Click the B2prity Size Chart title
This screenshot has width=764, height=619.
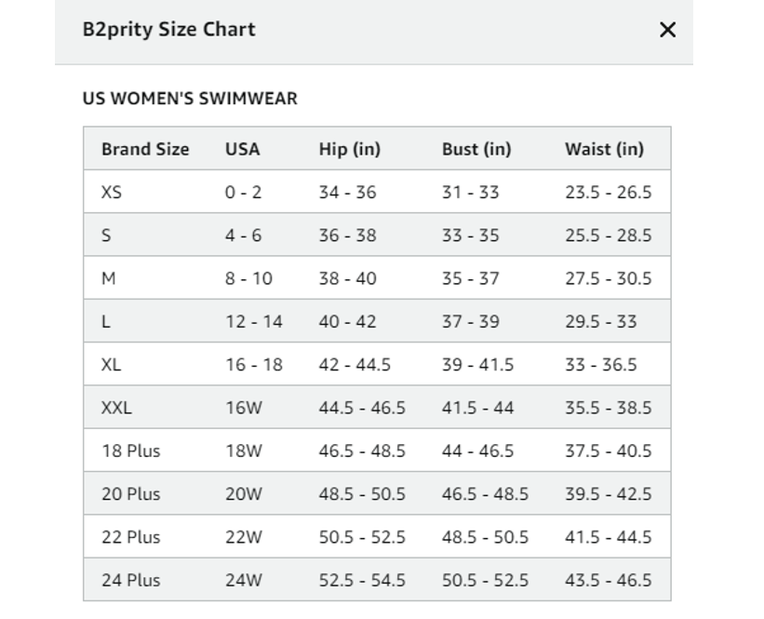click(x=169, y=29)
